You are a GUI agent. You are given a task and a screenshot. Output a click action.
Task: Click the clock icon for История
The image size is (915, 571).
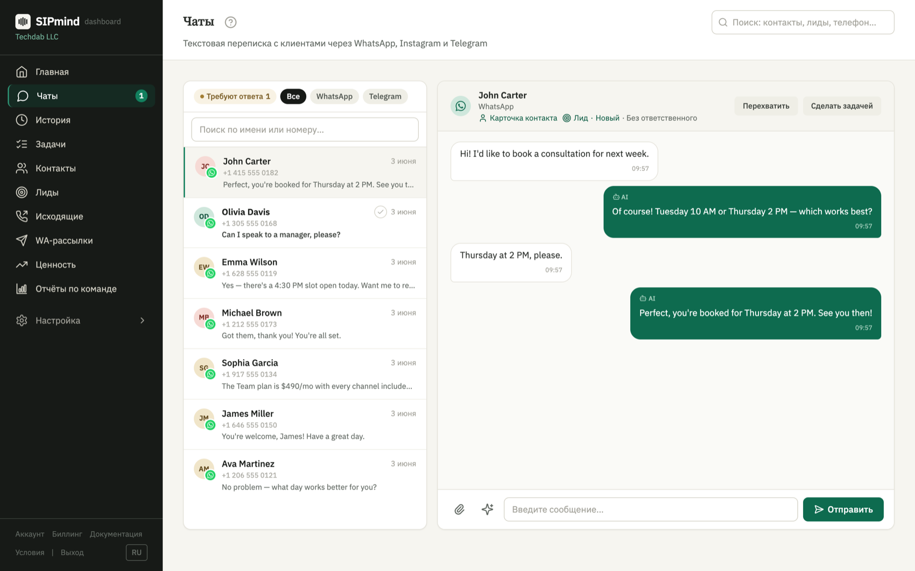click(x=22, y=120)
